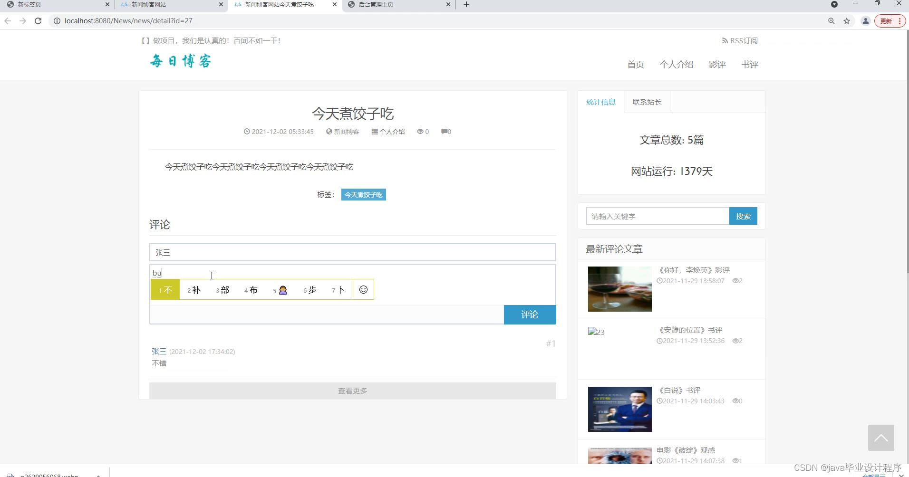Click commenter name 张三 in the comment list
This screenshot has width=909, height=477.
coord(159,352)
